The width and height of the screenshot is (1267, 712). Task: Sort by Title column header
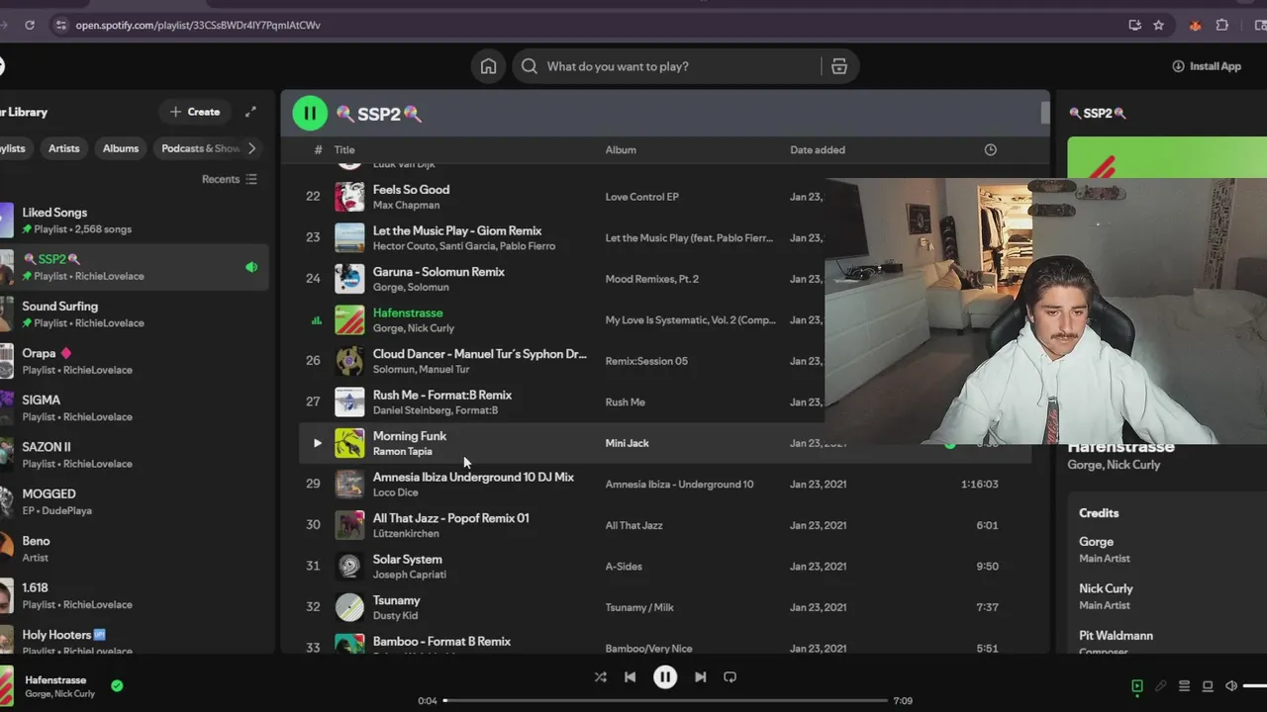[x=344, y=150]
